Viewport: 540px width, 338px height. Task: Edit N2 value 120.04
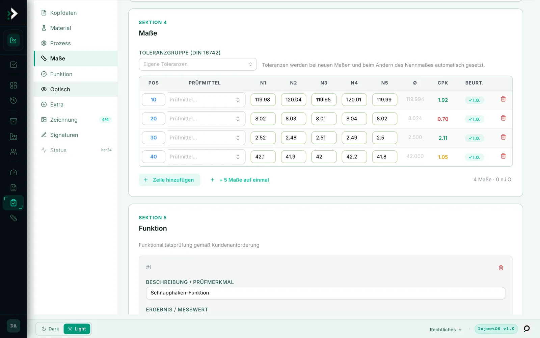294,100
